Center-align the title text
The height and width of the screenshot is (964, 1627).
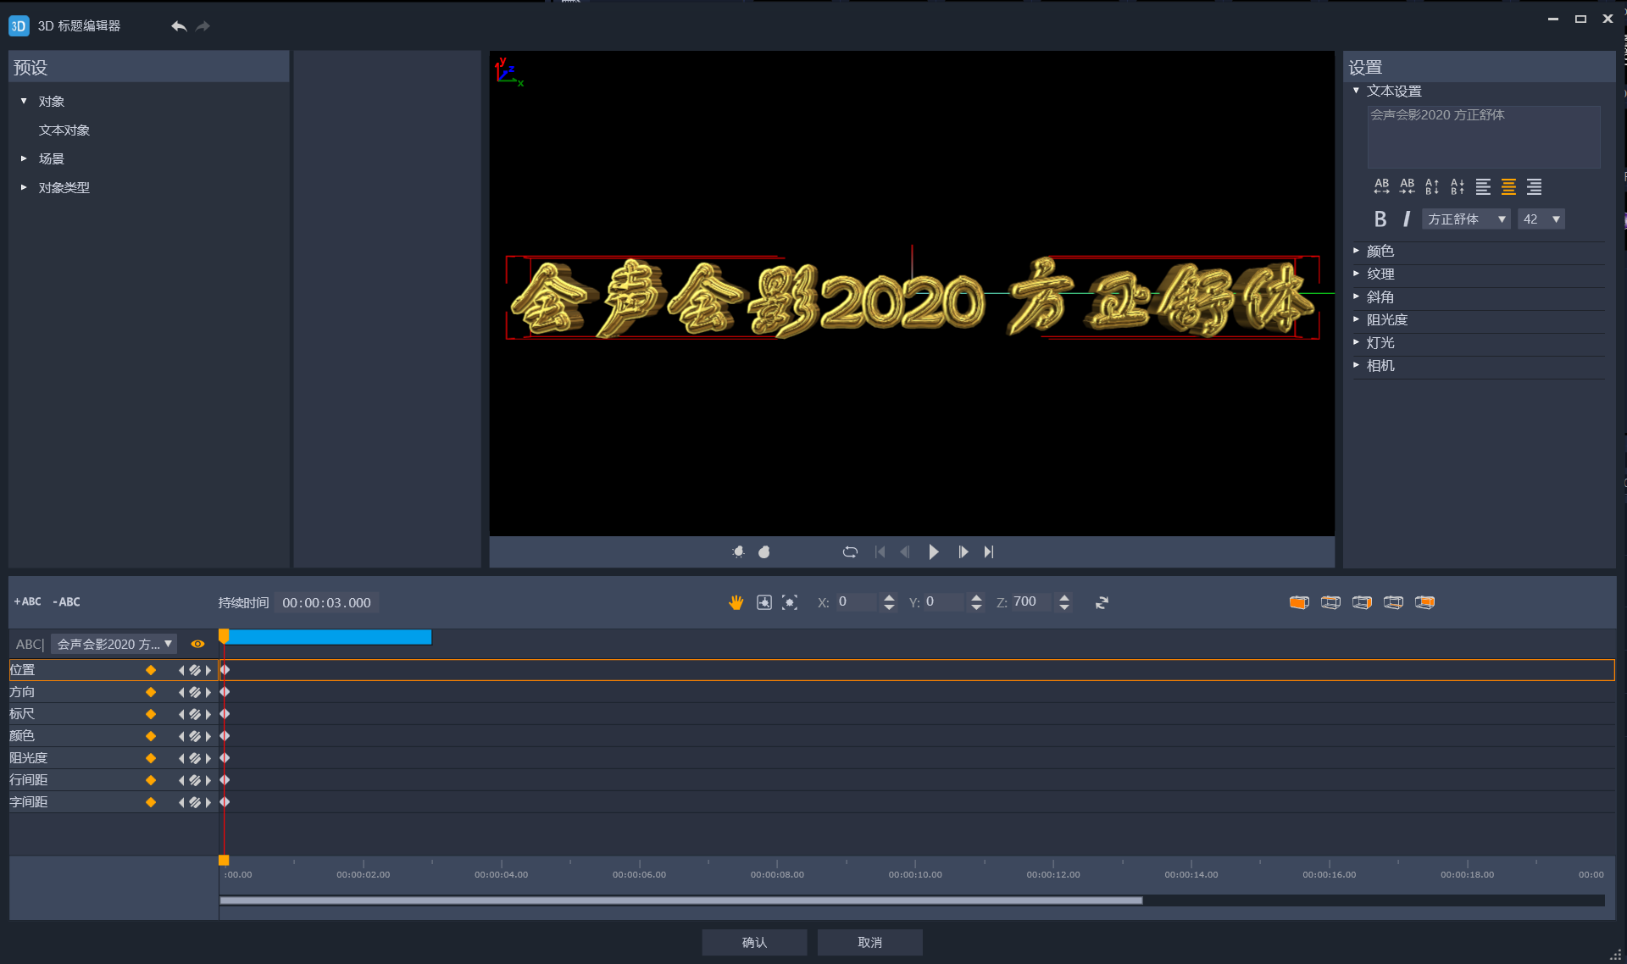pyautogui.click(x=1508, y=186)
